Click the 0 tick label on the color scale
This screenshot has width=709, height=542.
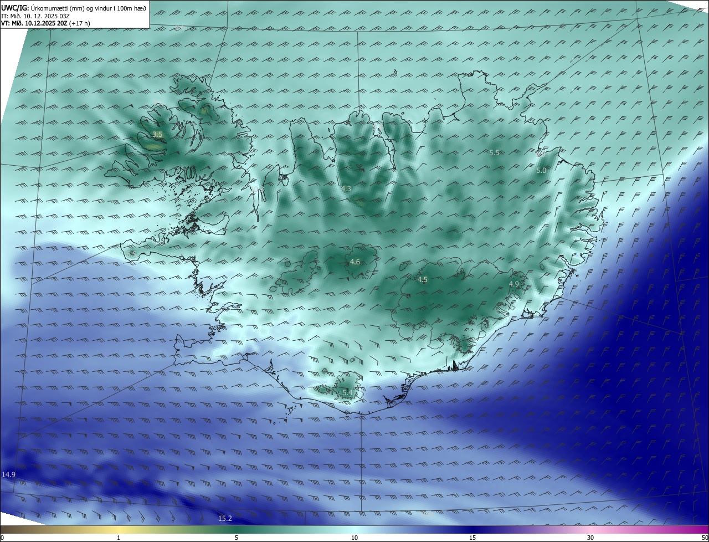click(2, 538)
